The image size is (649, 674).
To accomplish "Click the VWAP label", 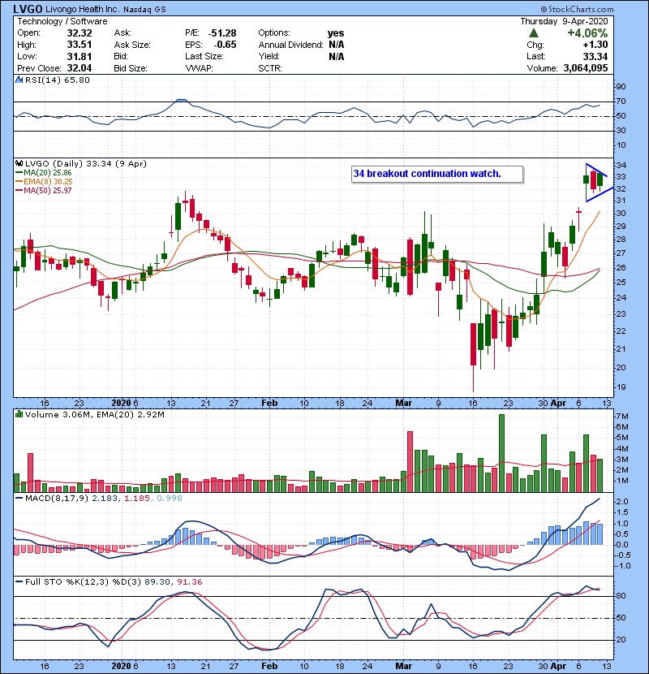I will point(199,68).
